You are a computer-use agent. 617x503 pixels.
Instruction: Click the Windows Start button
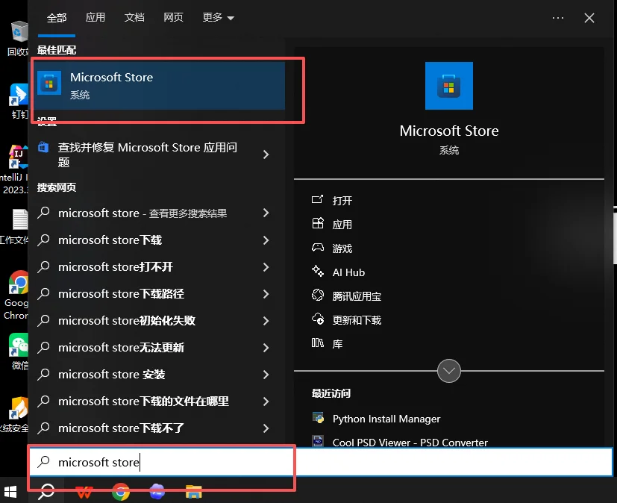click(10, 491)
